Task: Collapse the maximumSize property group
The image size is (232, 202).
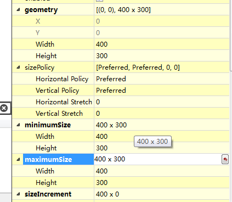Action: click(x=18, y=160)
